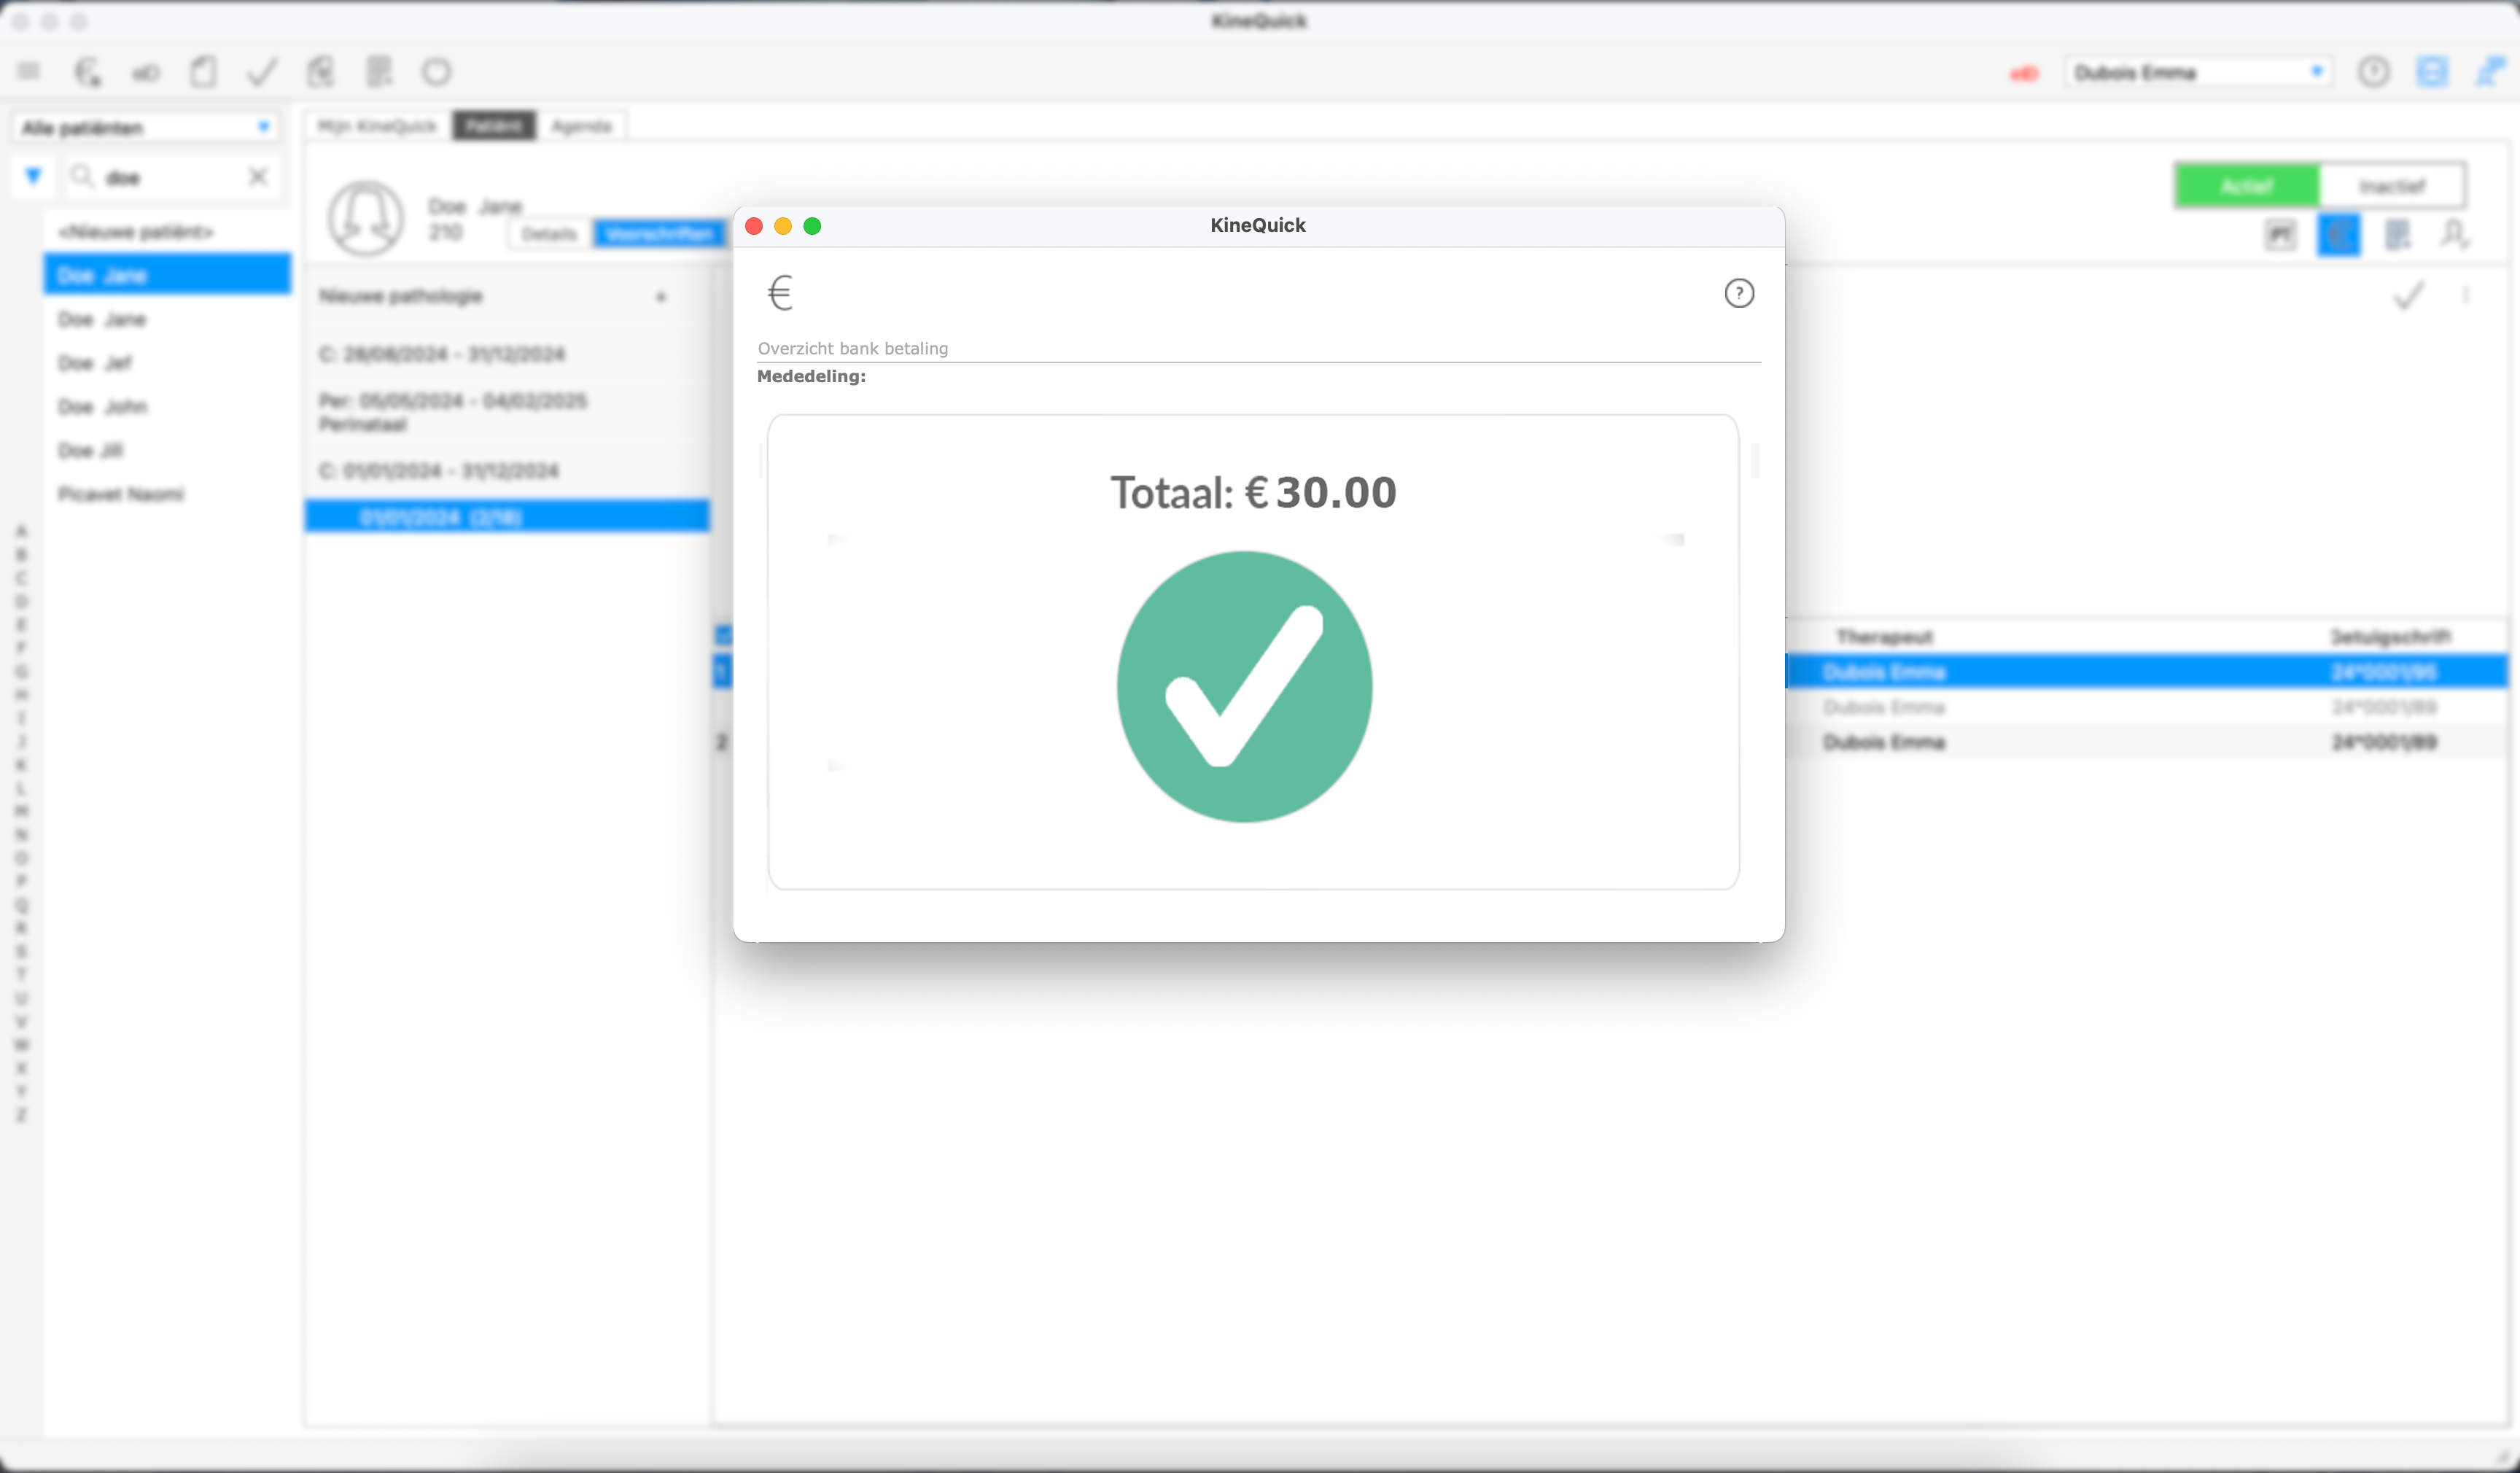Clear the patient search with X
Image resolution: width=2520 pixels, height=1473 pixels.
(258, 177)
